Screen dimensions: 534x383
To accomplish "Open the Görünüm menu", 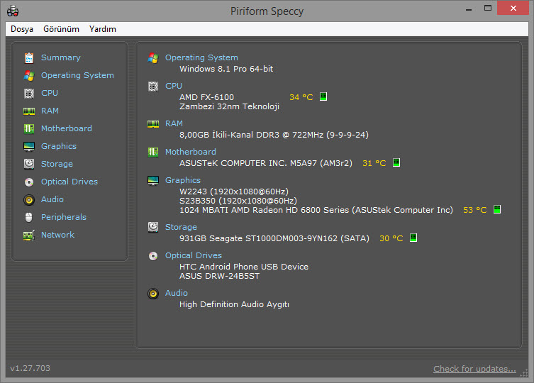I will (61, 29).
